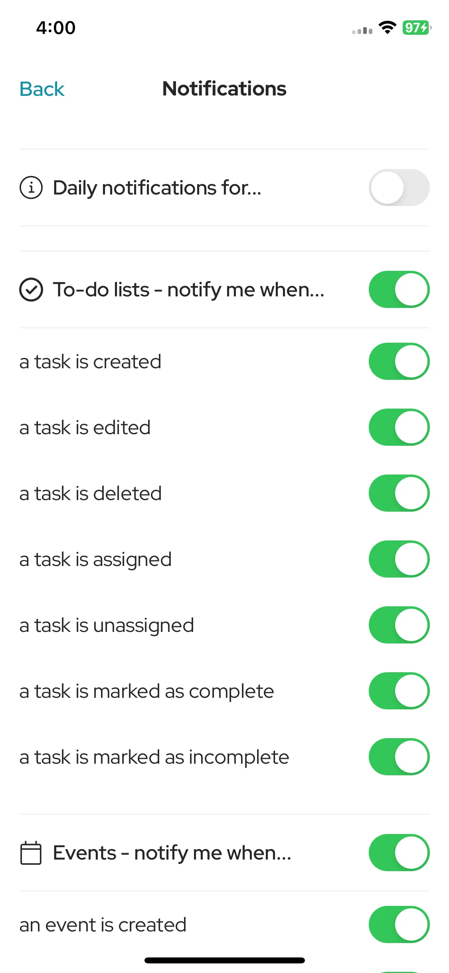Tap the home indicator bar at bottom
Image resolution: width=449 pixels, height=973 pixels.
pyautogui.click(x=225, y=960)
